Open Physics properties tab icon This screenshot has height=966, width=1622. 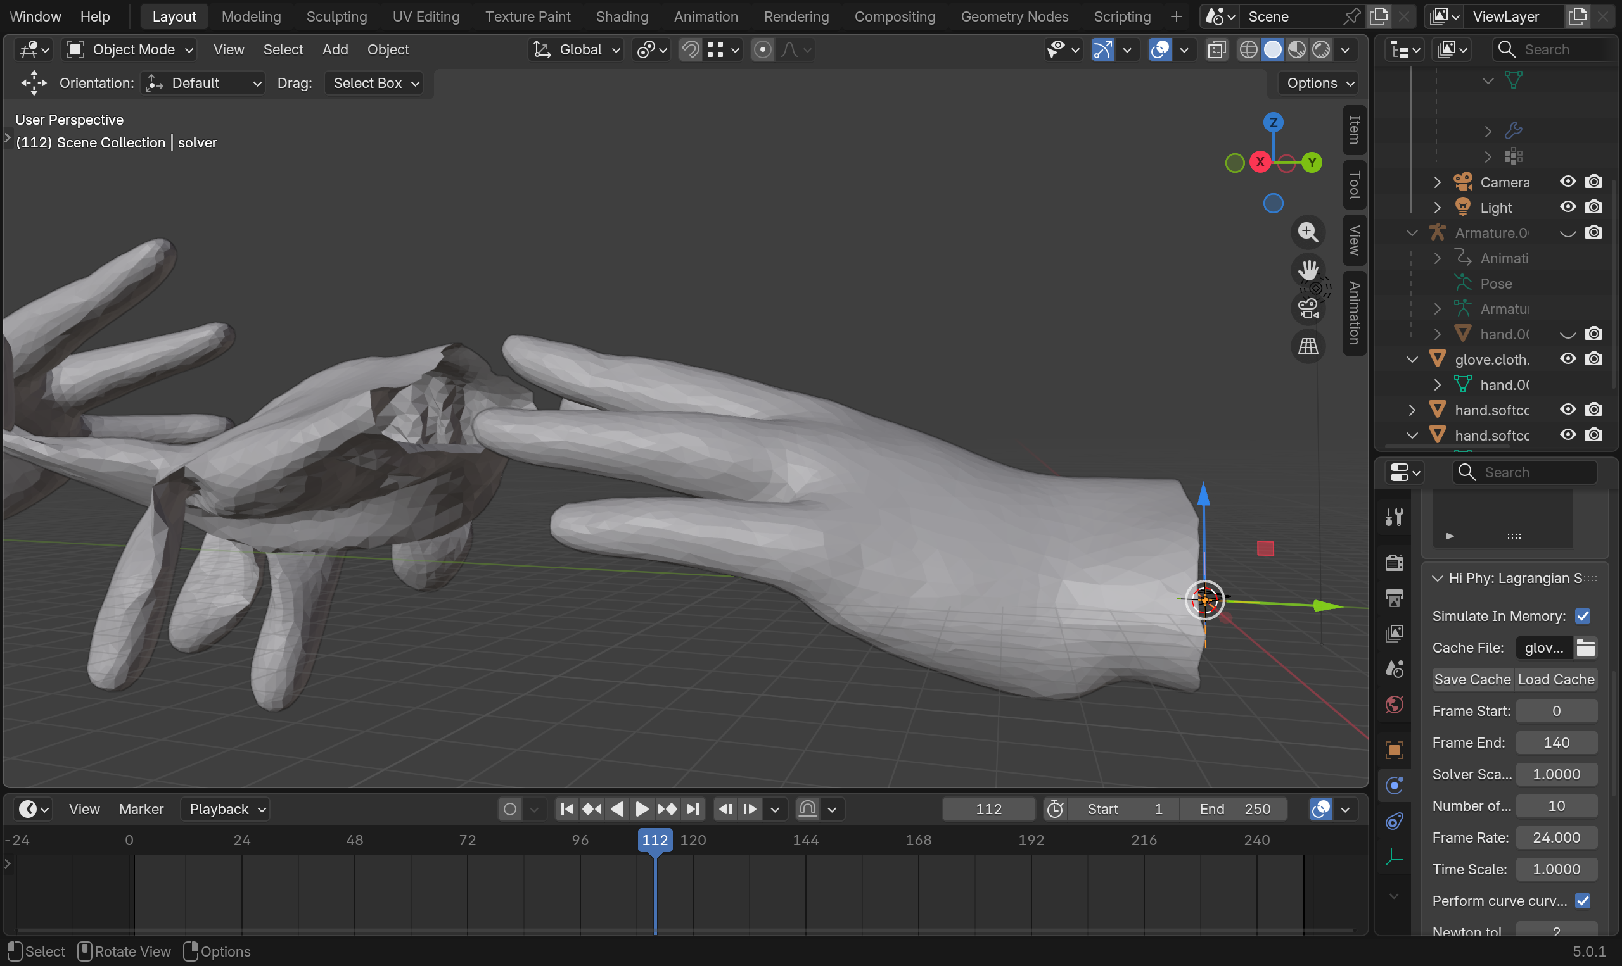1394,786
